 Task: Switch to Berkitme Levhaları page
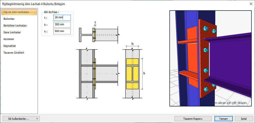(15, 26)
